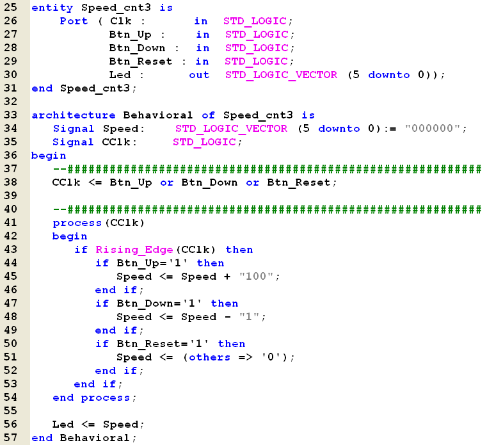Click 'others' keyword on line 51

coord(210,357)
